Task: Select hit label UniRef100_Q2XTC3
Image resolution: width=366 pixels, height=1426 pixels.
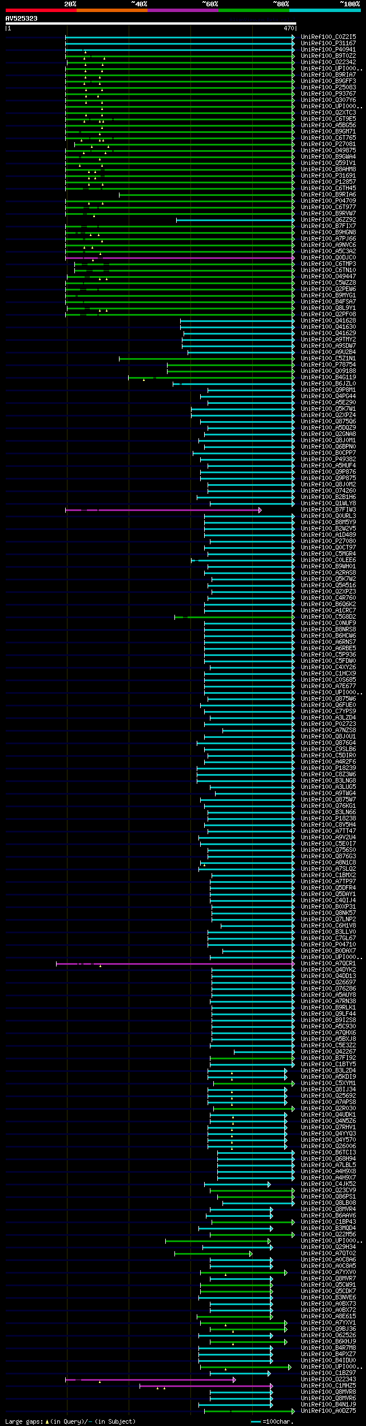Action: tap(328, 113)
